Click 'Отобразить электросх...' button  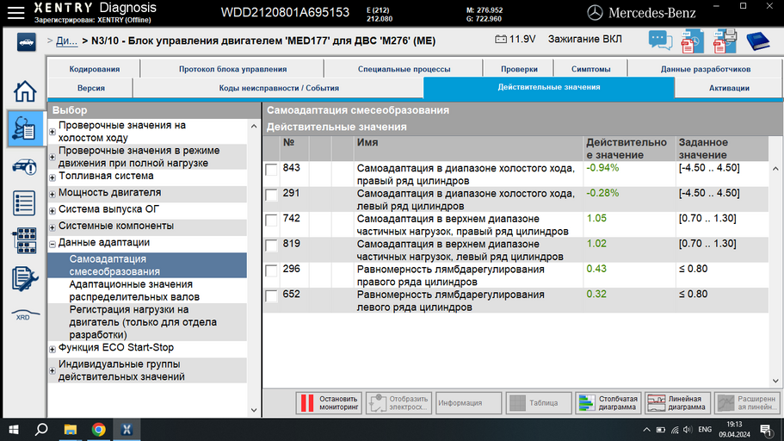click(x=398, y=402)
